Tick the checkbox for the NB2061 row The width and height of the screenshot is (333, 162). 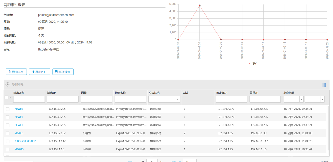click(x=8, y=133)
